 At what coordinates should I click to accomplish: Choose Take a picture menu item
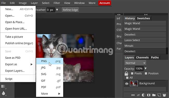click(18, 37)
